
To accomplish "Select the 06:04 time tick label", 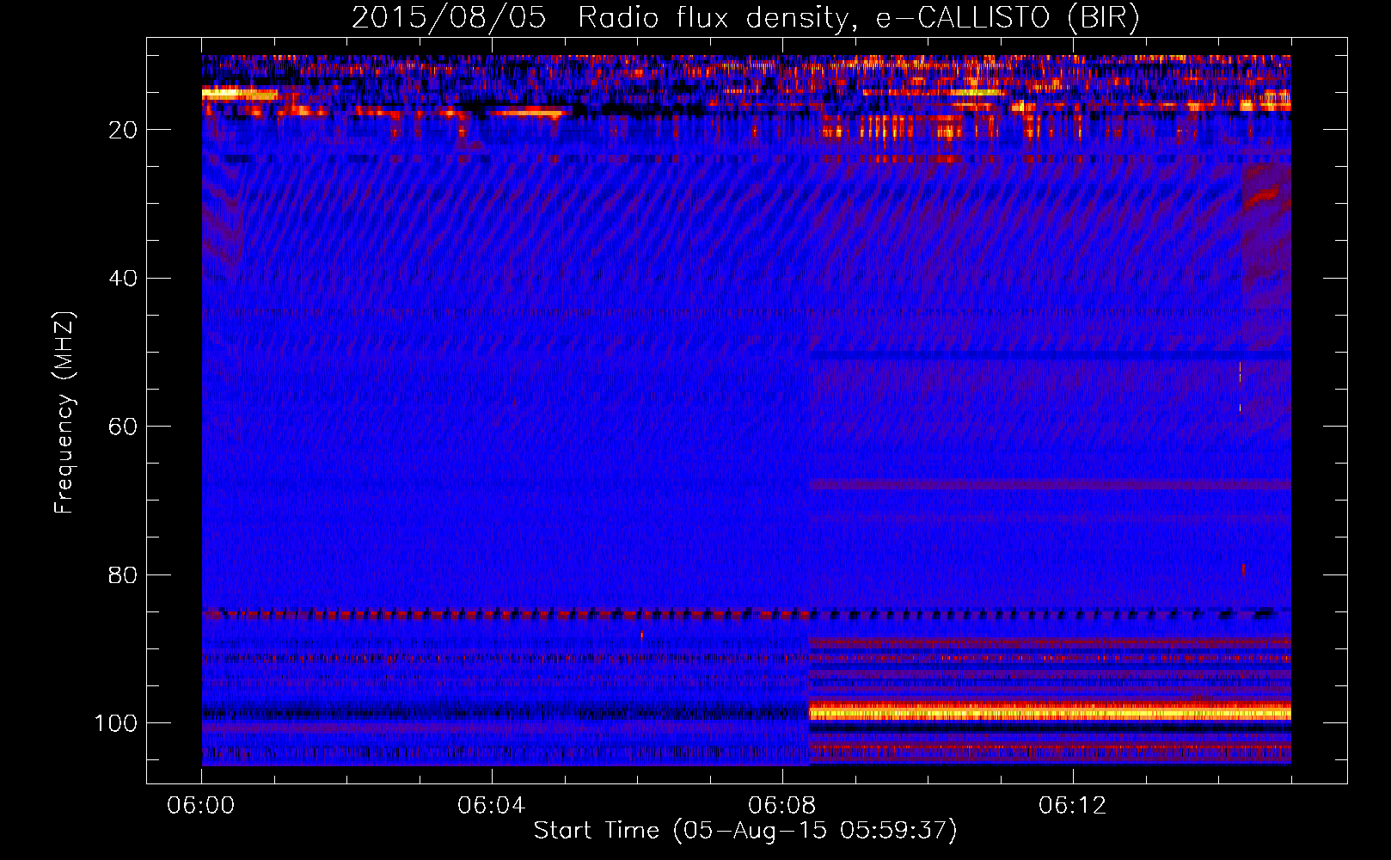I will (492, 806).
